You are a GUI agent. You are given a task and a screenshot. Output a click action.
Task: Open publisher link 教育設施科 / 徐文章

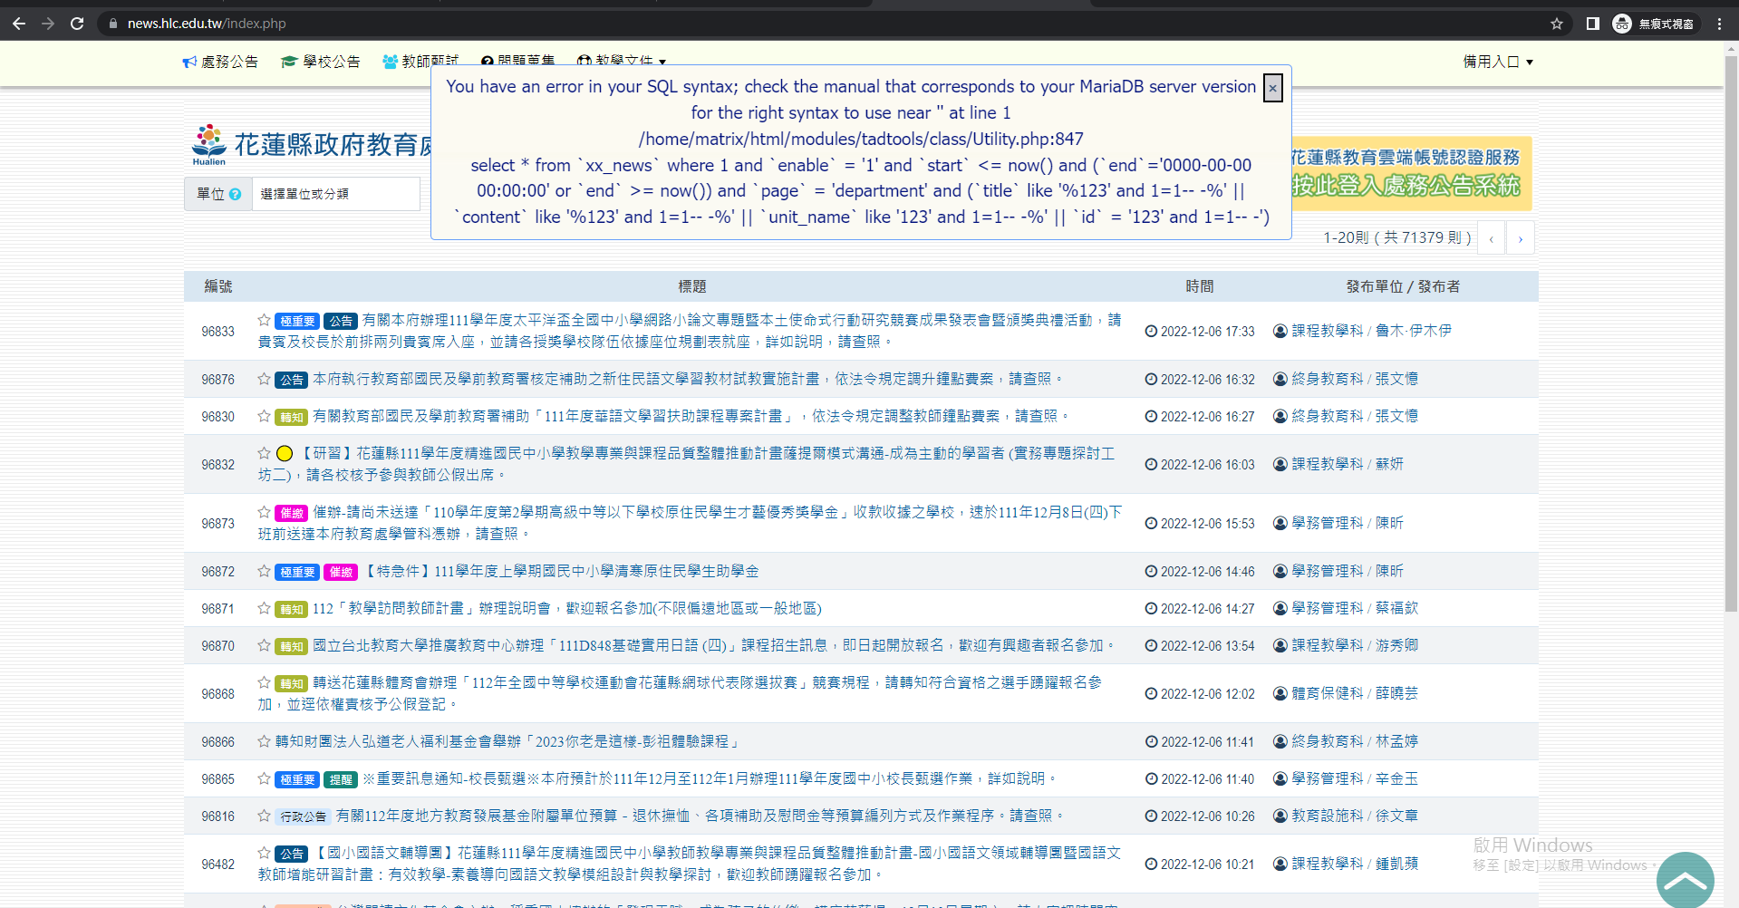click(1355, 816)
